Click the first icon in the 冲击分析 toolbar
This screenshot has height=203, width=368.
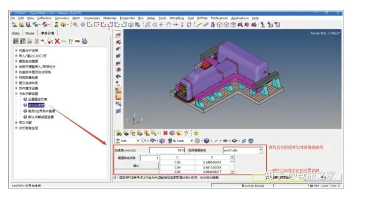[x=16, y=41]
